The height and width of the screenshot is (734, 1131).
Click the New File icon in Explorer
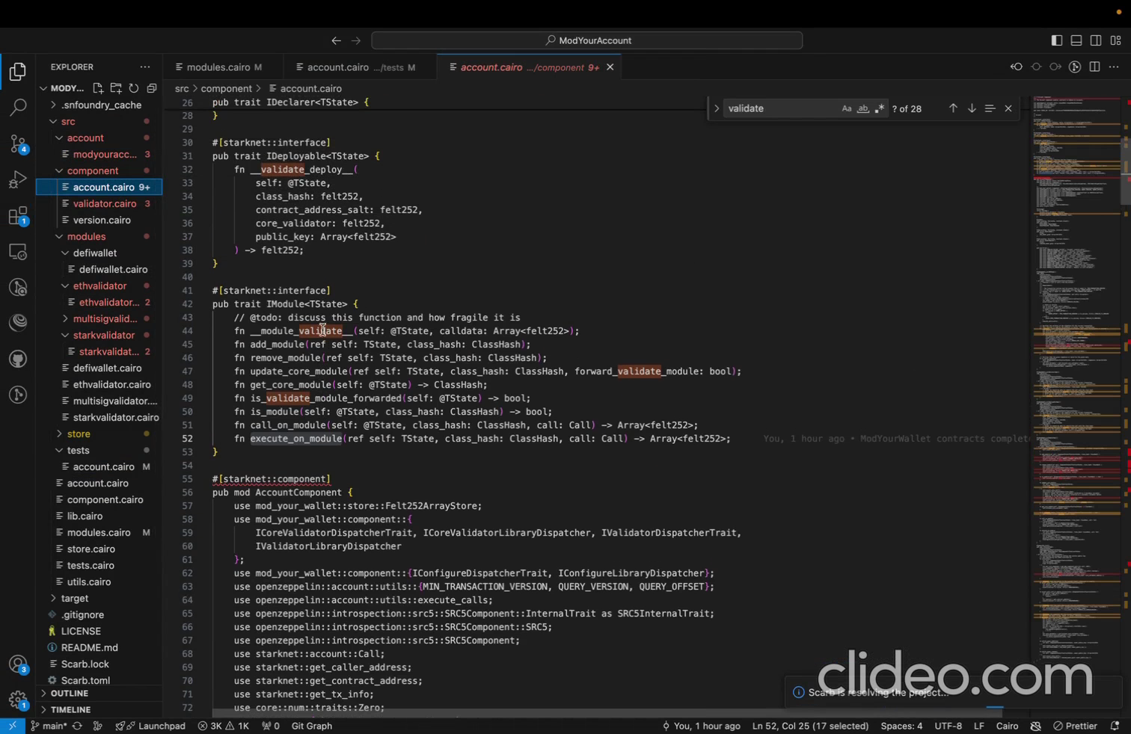tap(98, 88)
